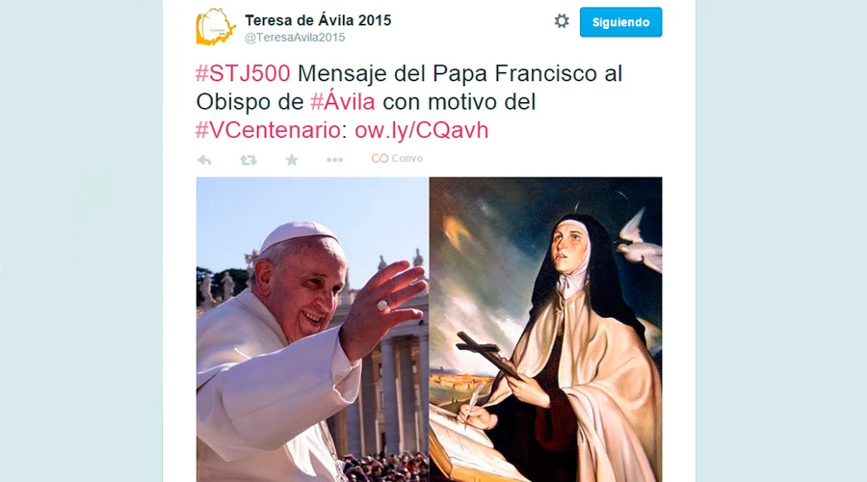Click the Convo text label
The image size is (867, 482).
tap(407, 159)
